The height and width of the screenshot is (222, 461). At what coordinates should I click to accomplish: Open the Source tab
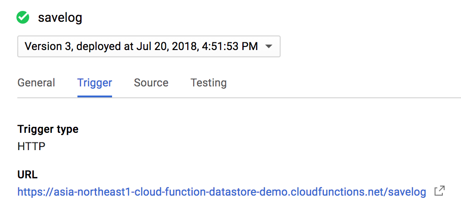coord(151,83)
